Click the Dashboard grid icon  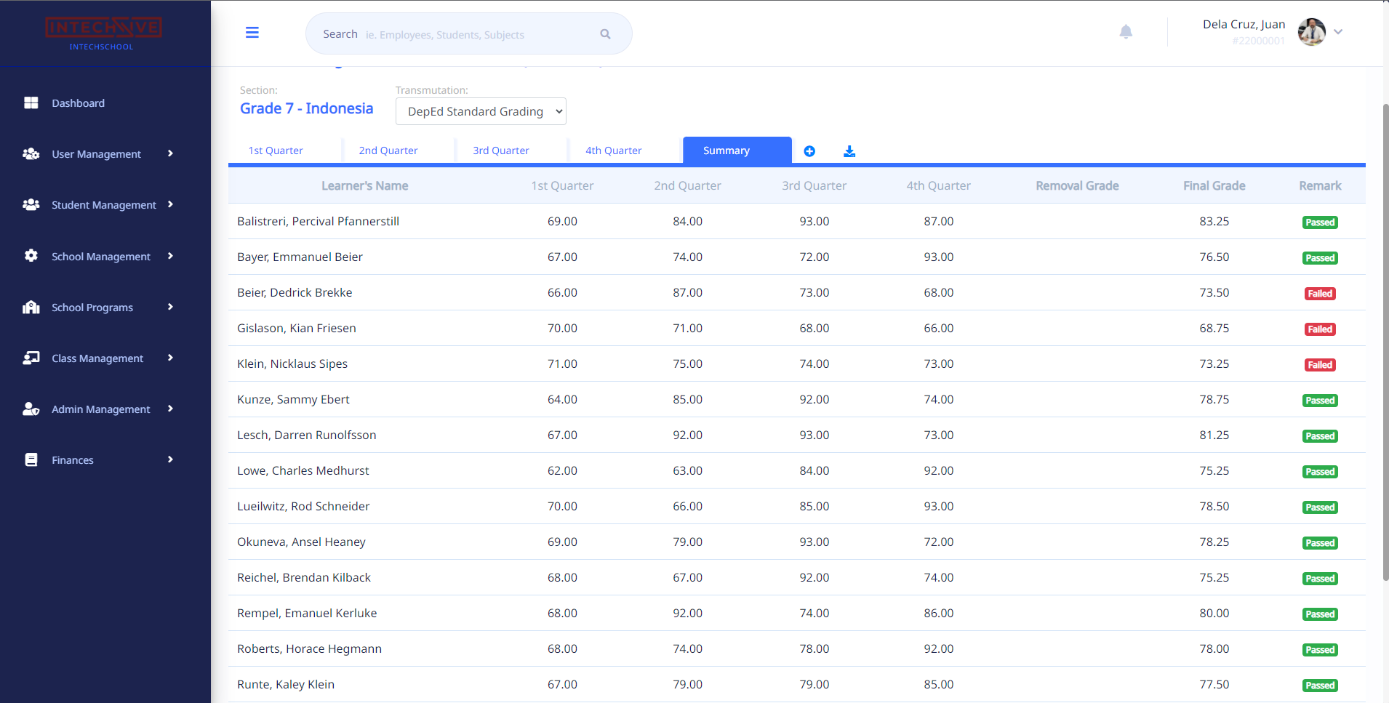click(x=31, y=103)
